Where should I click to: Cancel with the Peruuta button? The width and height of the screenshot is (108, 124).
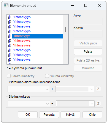(x=49, y=115)
